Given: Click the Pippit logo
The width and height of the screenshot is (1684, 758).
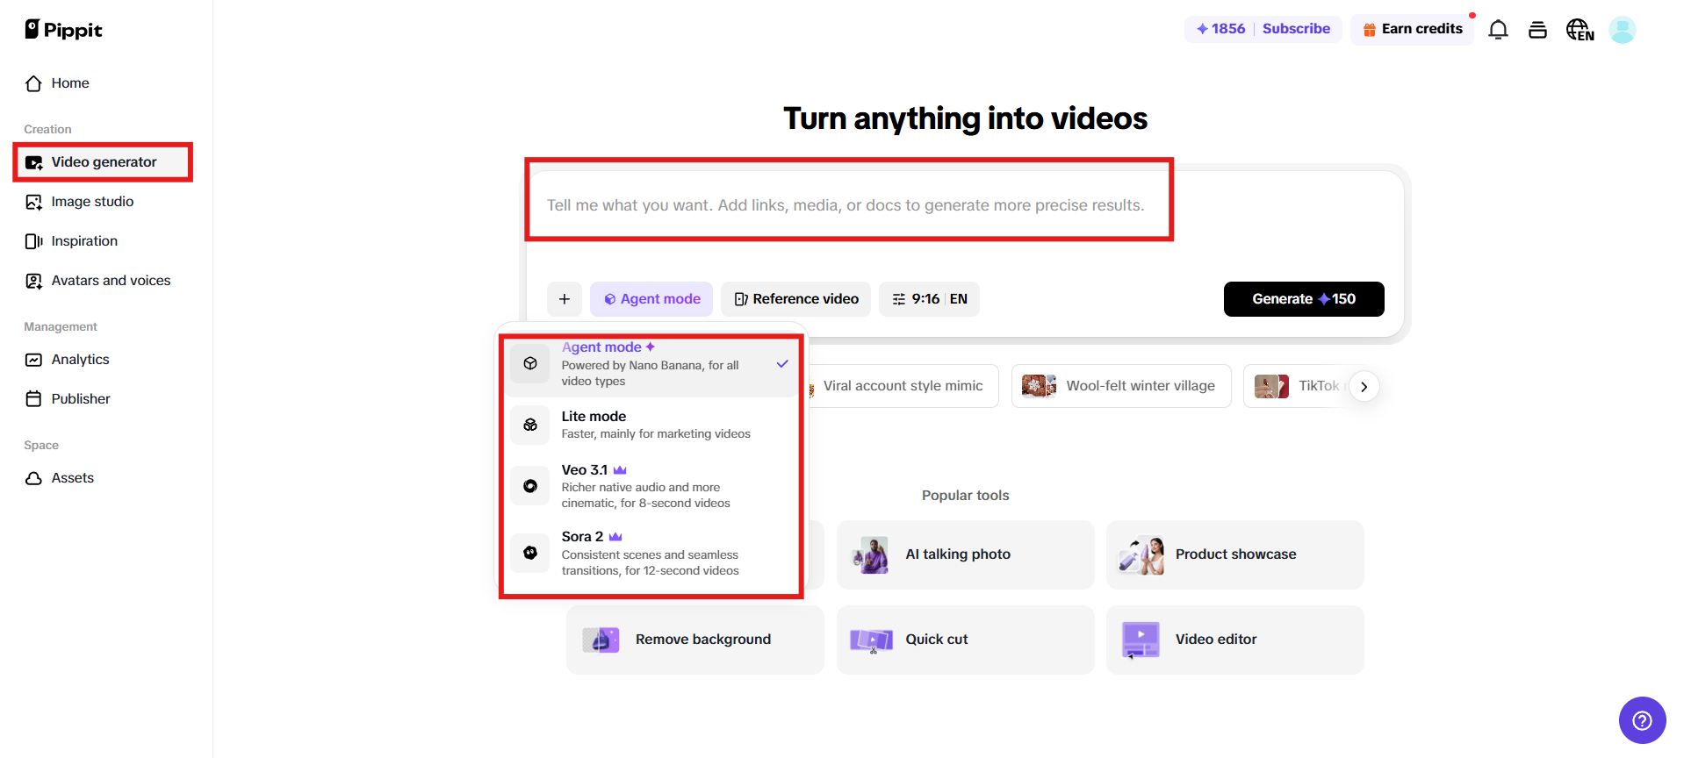Looking at the screenshot, I should click(x=63, y=30).
